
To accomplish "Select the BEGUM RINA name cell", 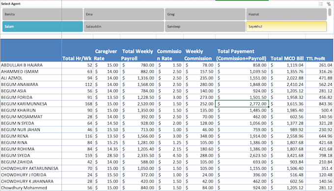I will coord(31,142).
